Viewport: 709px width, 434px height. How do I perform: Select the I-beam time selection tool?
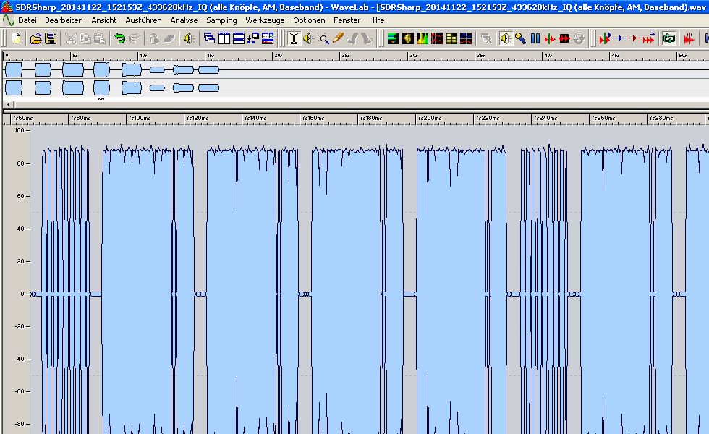click(294, 38)
